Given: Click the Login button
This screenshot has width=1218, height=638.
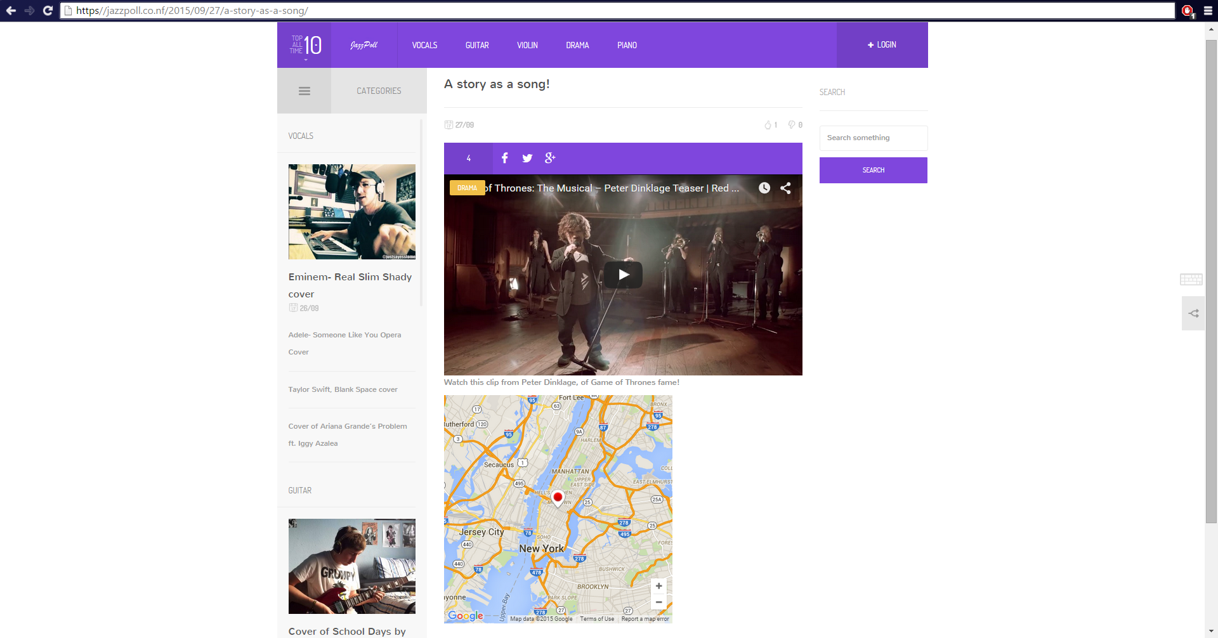Looking at the screenshot, I should [882, 45].
